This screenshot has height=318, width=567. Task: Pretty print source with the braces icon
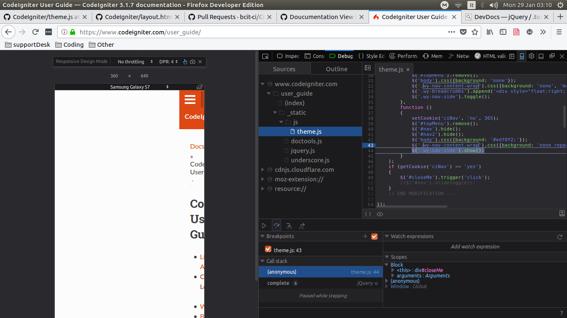(x=368, y=214)
